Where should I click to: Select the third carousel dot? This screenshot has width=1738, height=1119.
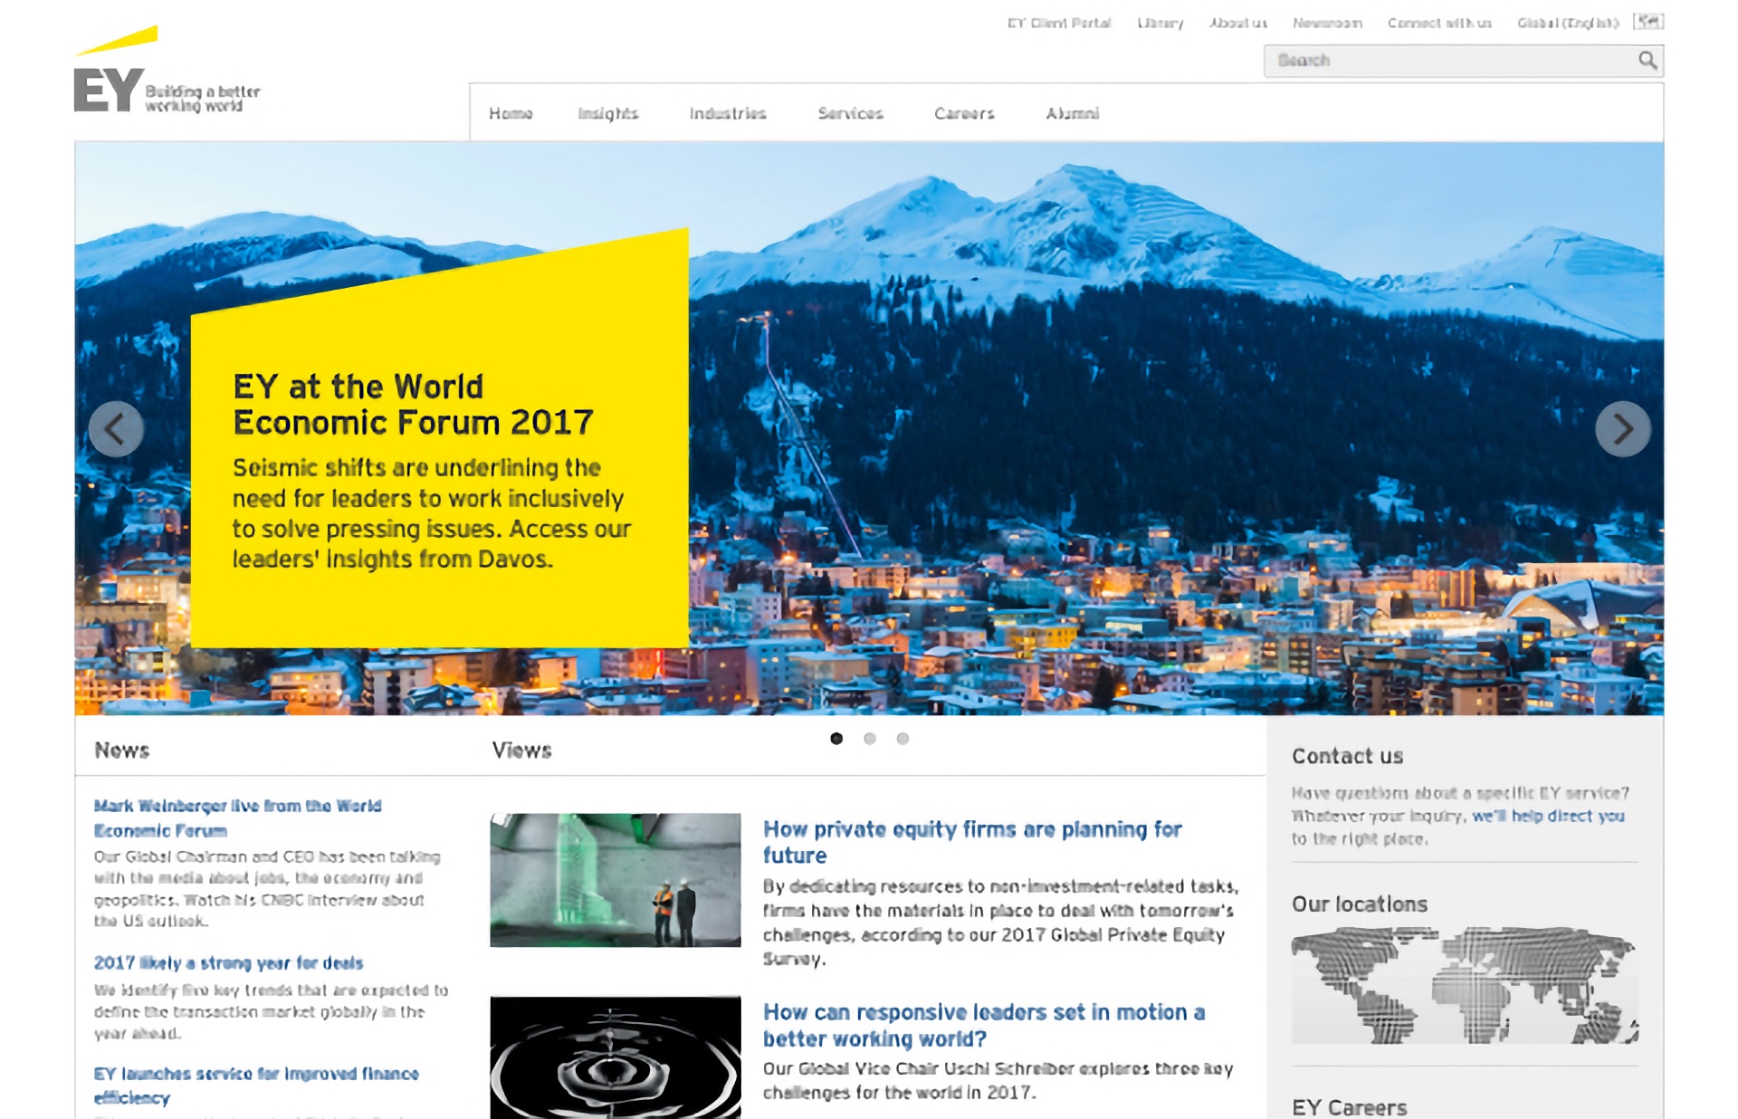(x=902, y=739)
